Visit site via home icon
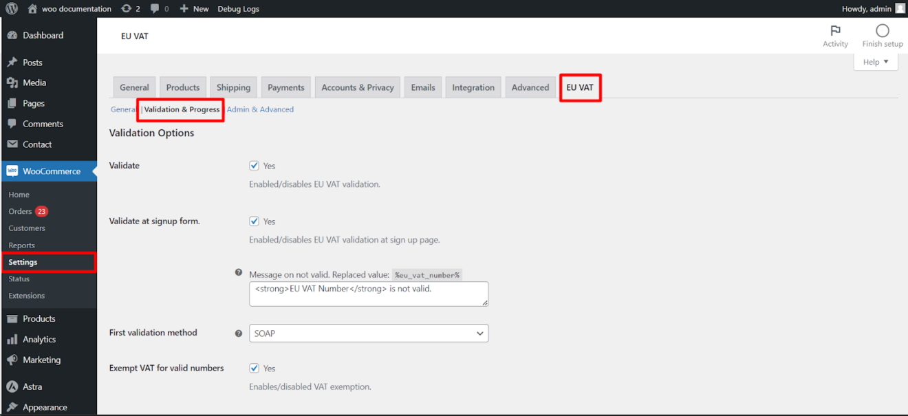The image size is (908, 416). coord(32,8)
